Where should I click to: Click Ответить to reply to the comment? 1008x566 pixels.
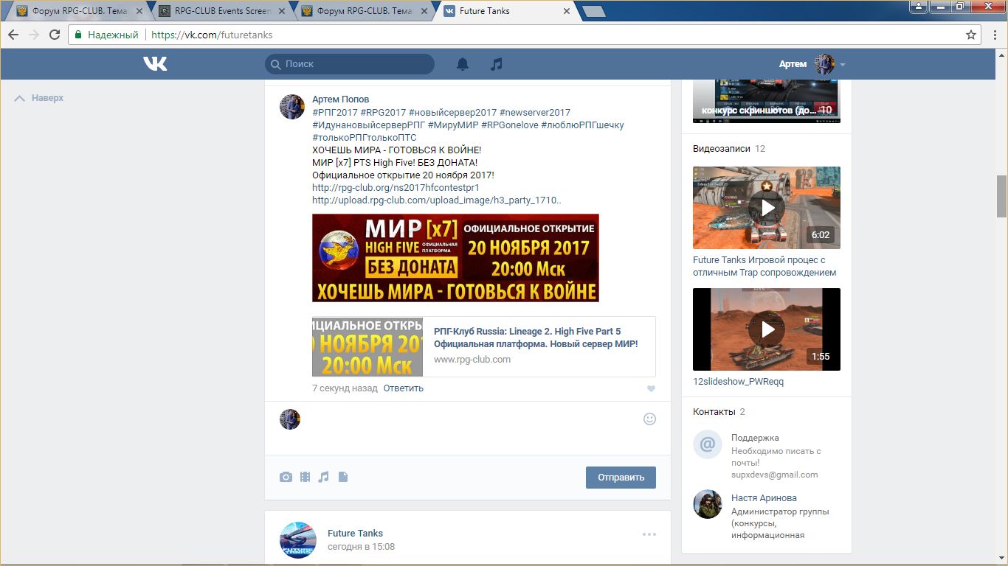pyautogui.click(x=404, y=388)
